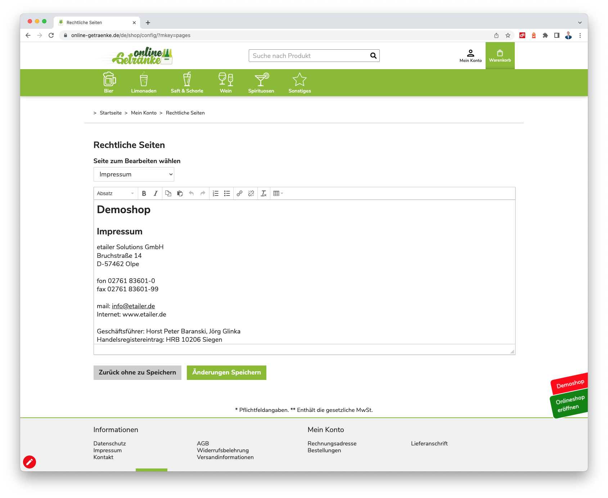Open the Absatz paragraph format dropdown
The image size is (608, 498).
pyautogui.click(x=115, y=193)
